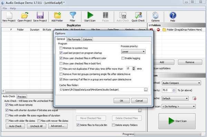207x137 pixels.
Task: Check Files with newer file dates
Action: [39, 121]
